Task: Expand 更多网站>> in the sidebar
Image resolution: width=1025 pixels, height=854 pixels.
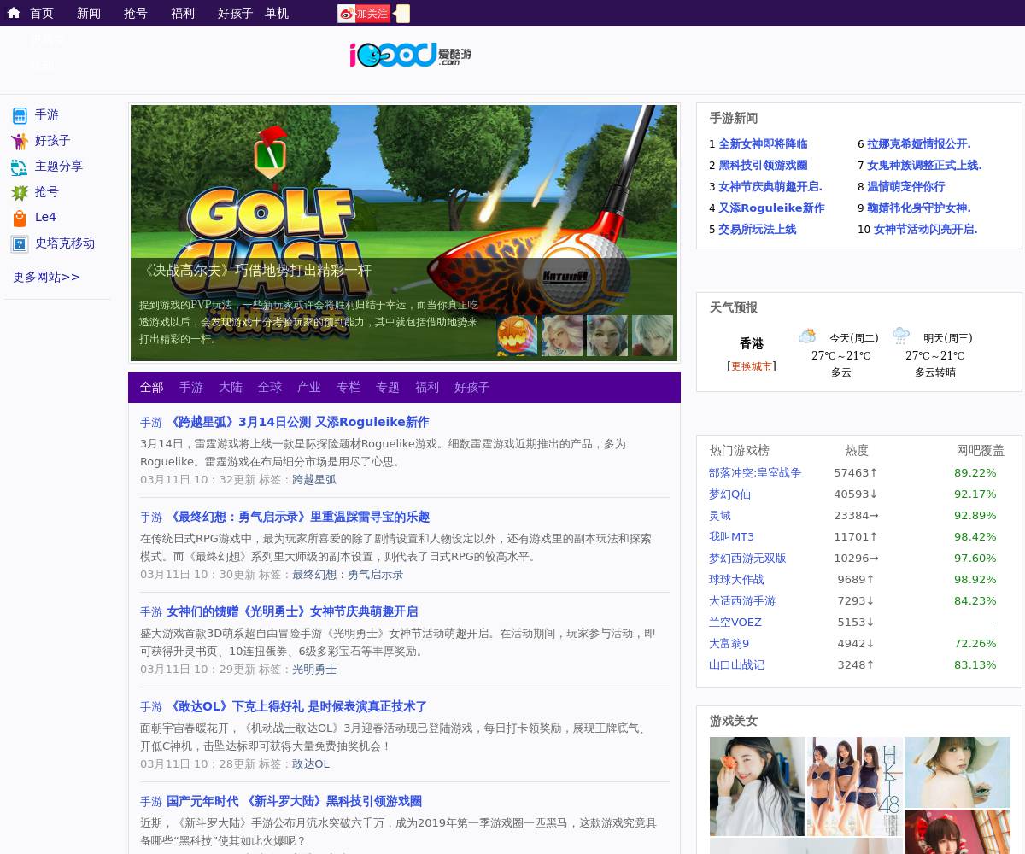Action: click(46, 277)
